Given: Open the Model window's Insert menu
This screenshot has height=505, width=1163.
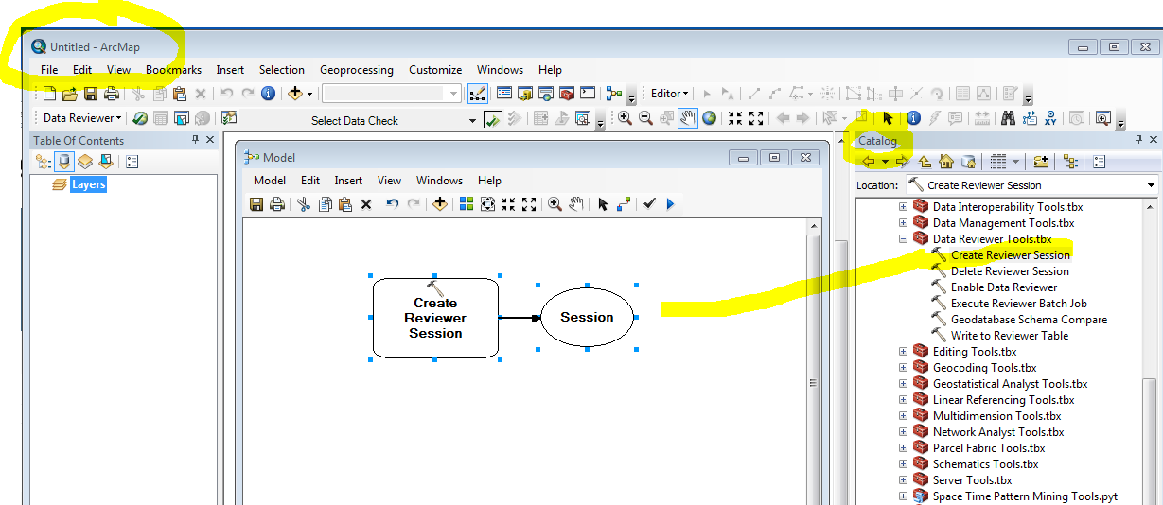Looking at the screenshot, I should tap(348, 181).
